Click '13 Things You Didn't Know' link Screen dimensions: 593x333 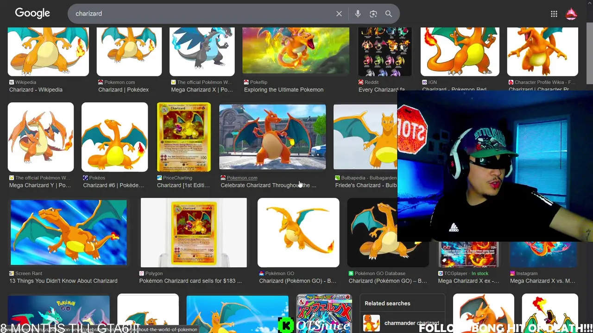pyautogui.click(x=63, y=281)
